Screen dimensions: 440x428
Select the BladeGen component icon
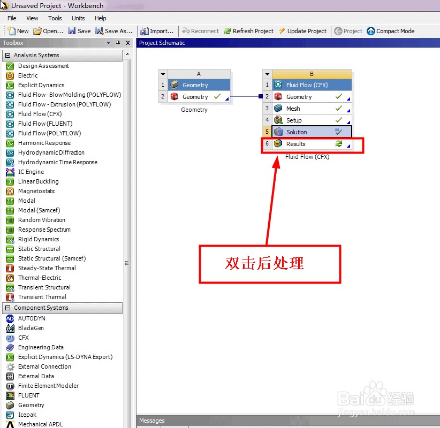10,328
